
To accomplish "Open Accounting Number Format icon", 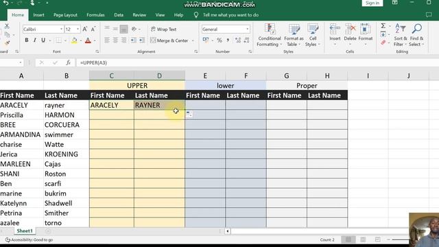I will pos(206,40).
